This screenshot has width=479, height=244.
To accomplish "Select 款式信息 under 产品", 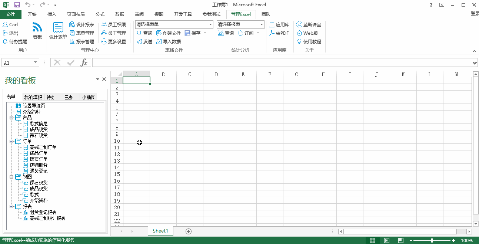I will pos(35,123).
